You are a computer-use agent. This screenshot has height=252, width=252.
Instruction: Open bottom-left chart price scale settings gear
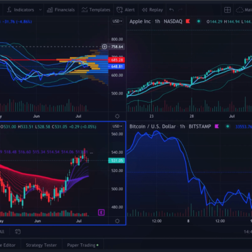pyautogui.click(x=117, y=221)
